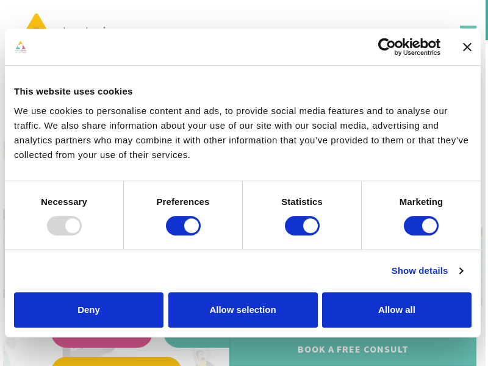The image size is (488, 366).
Task: Click the yellow rounded button at bottom
Action: pyautogui.click(x=116, y=362)
